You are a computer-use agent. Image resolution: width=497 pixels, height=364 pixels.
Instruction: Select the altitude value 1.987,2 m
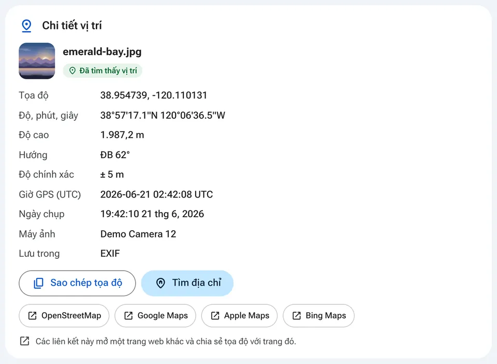click(122, 135)
